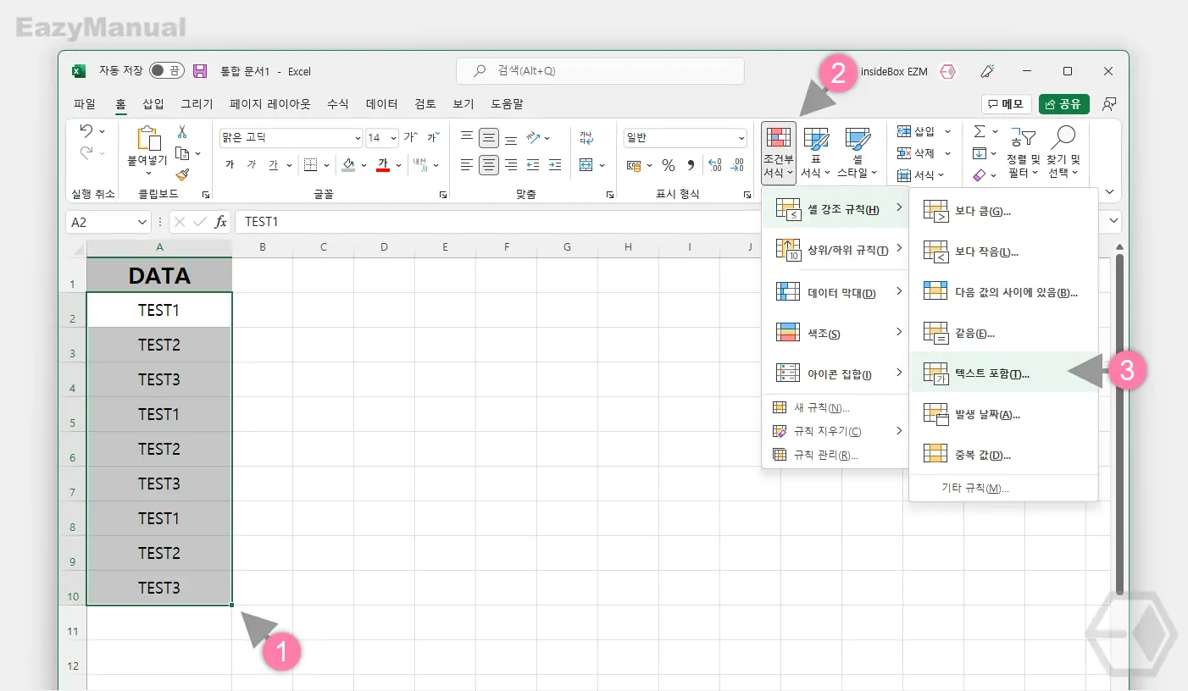The width and height of the screenshot is (1188, 691).
Task: Open the number format dropdown 일반
Action: point(686,138)
